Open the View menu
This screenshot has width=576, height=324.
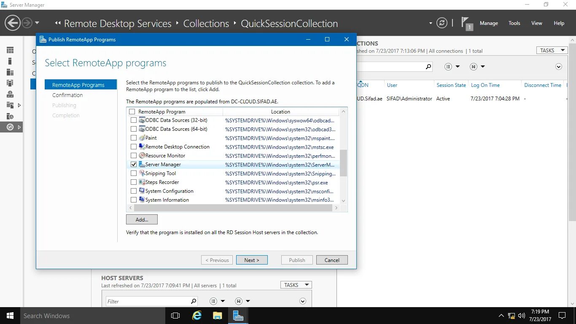coord(536,23)
